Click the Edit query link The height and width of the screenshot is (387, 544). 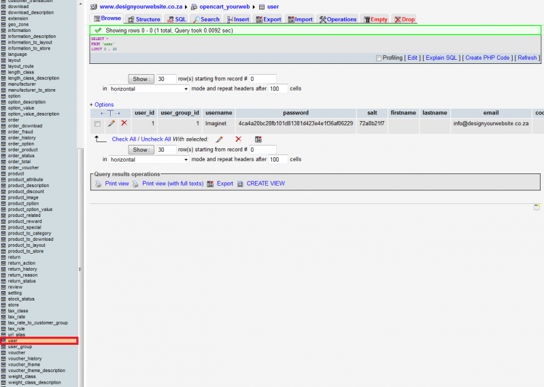click(412, 58)
